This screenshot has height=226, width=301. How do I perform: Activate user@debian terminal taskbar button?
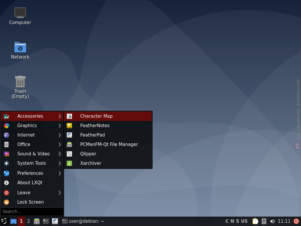point(83,221)
